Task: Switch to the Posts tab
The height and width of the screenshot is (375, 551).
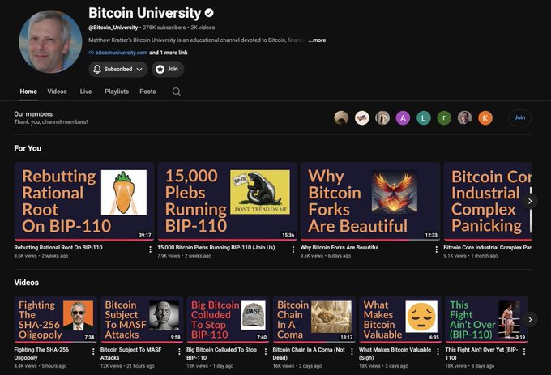Action: click(147, 92)
